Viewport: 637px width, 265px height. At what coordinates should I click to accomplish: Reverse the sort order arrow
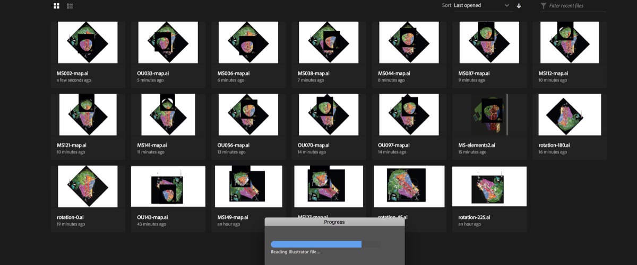pos(519,6)
